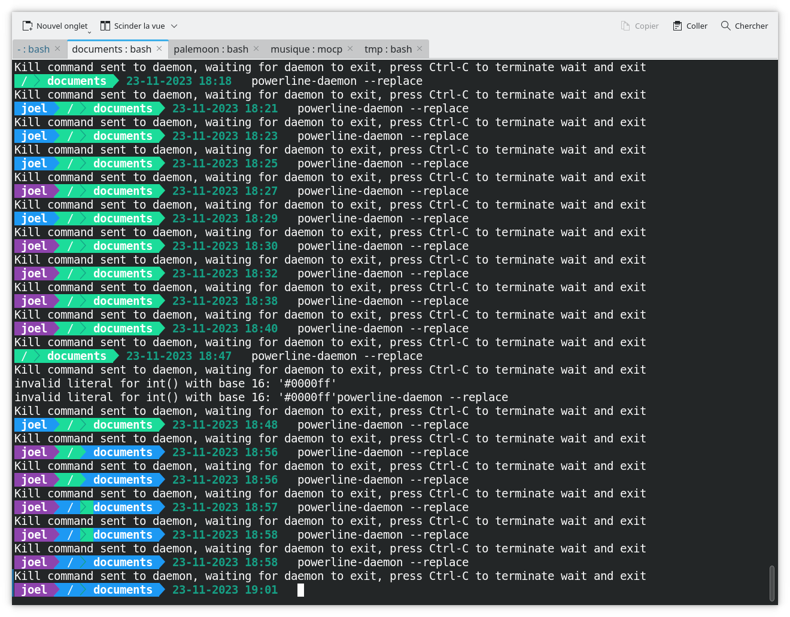Open the Nouvel onglet dropdown arrow
The width and height of the screenshot is (790, 617).
[90, 31]
